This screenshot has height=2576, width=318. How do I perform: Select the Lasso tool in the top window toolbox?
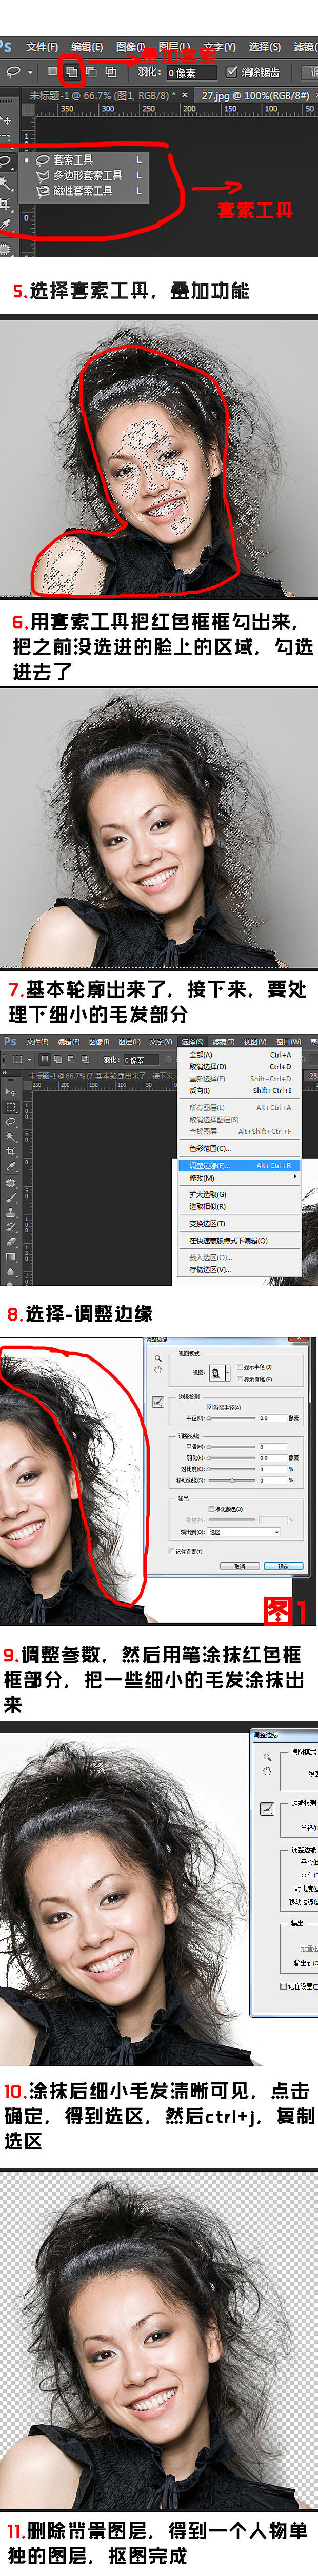[6, 161]
